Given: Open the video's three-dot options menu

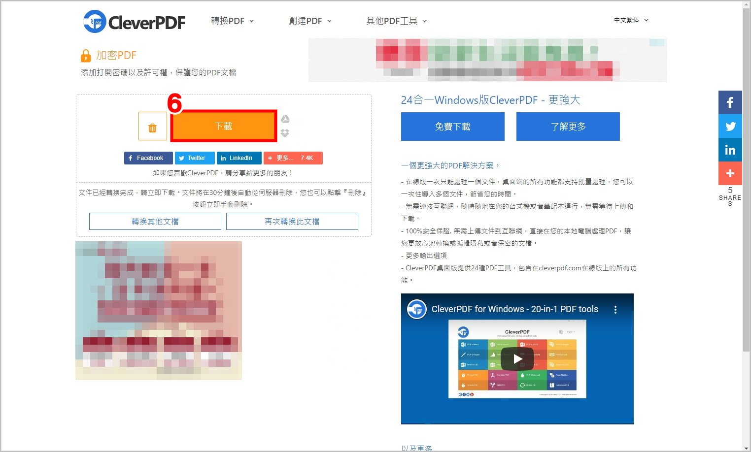Looking at the screenshot, I should (x=615, y=310).
